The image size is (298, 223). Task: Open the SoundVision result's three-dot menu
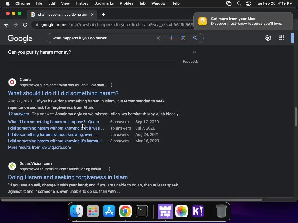point(110,169)
